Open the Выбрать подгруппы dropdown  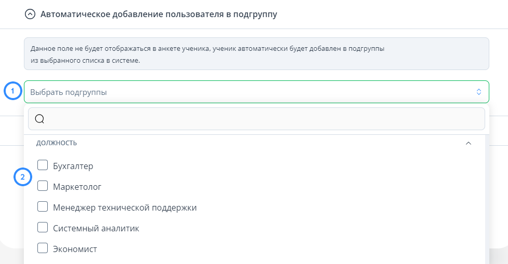pos(256,92)
